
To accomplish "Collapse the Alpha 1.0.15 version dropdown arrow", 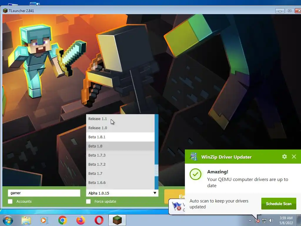I will pyautogui.click(x=155, y=193).
